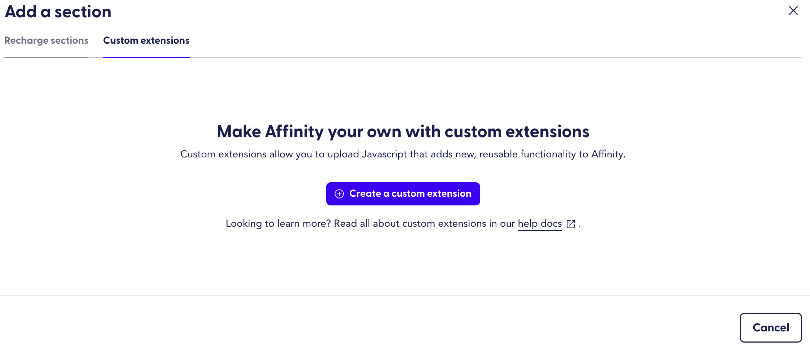Read more by clicking help docs
The width and height of the screenshot is (810, 348).
pos(539,223)
